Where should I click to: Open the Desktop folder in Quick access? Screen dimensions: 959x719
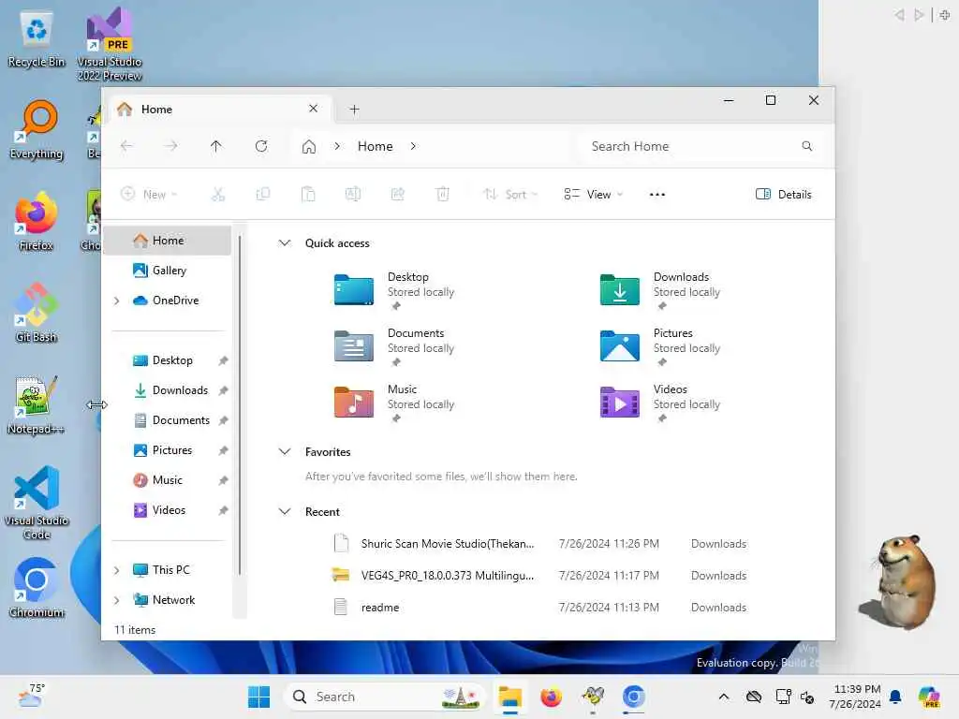pyautogui.click(x=394, y=290)
